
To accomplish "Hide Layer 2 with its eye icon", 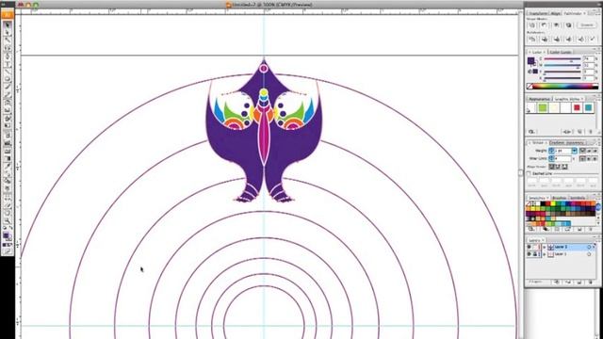I will click(x=529, y=247).
